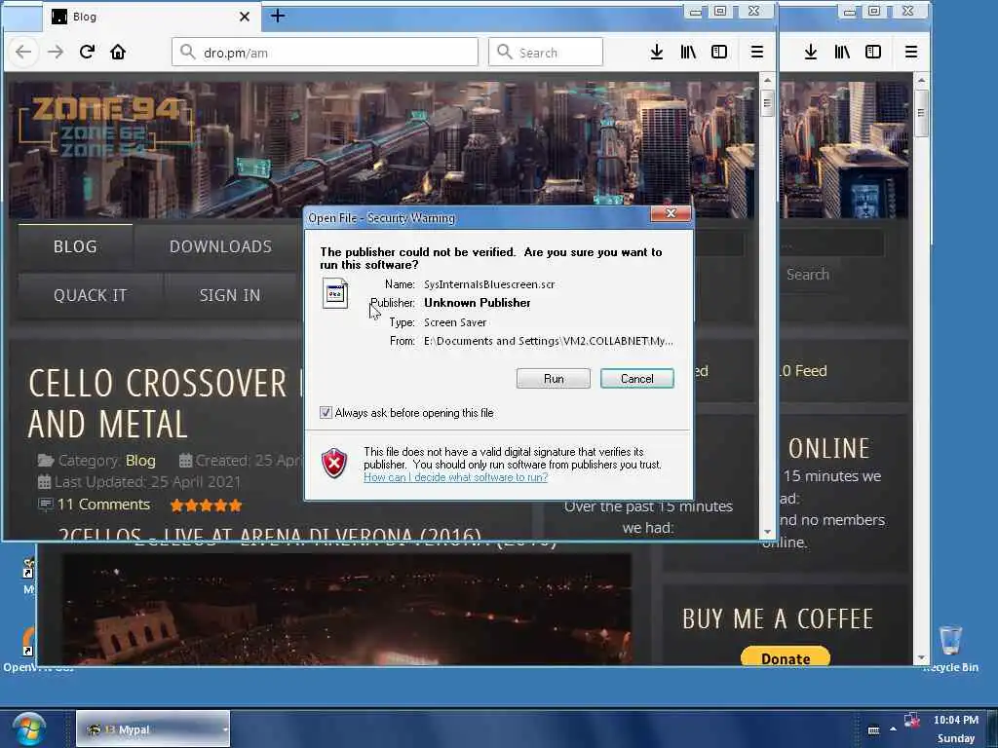Open downloads arrow in the rear browser window
The width and height of the screenshot is (998, 748).
pos(810,53)
